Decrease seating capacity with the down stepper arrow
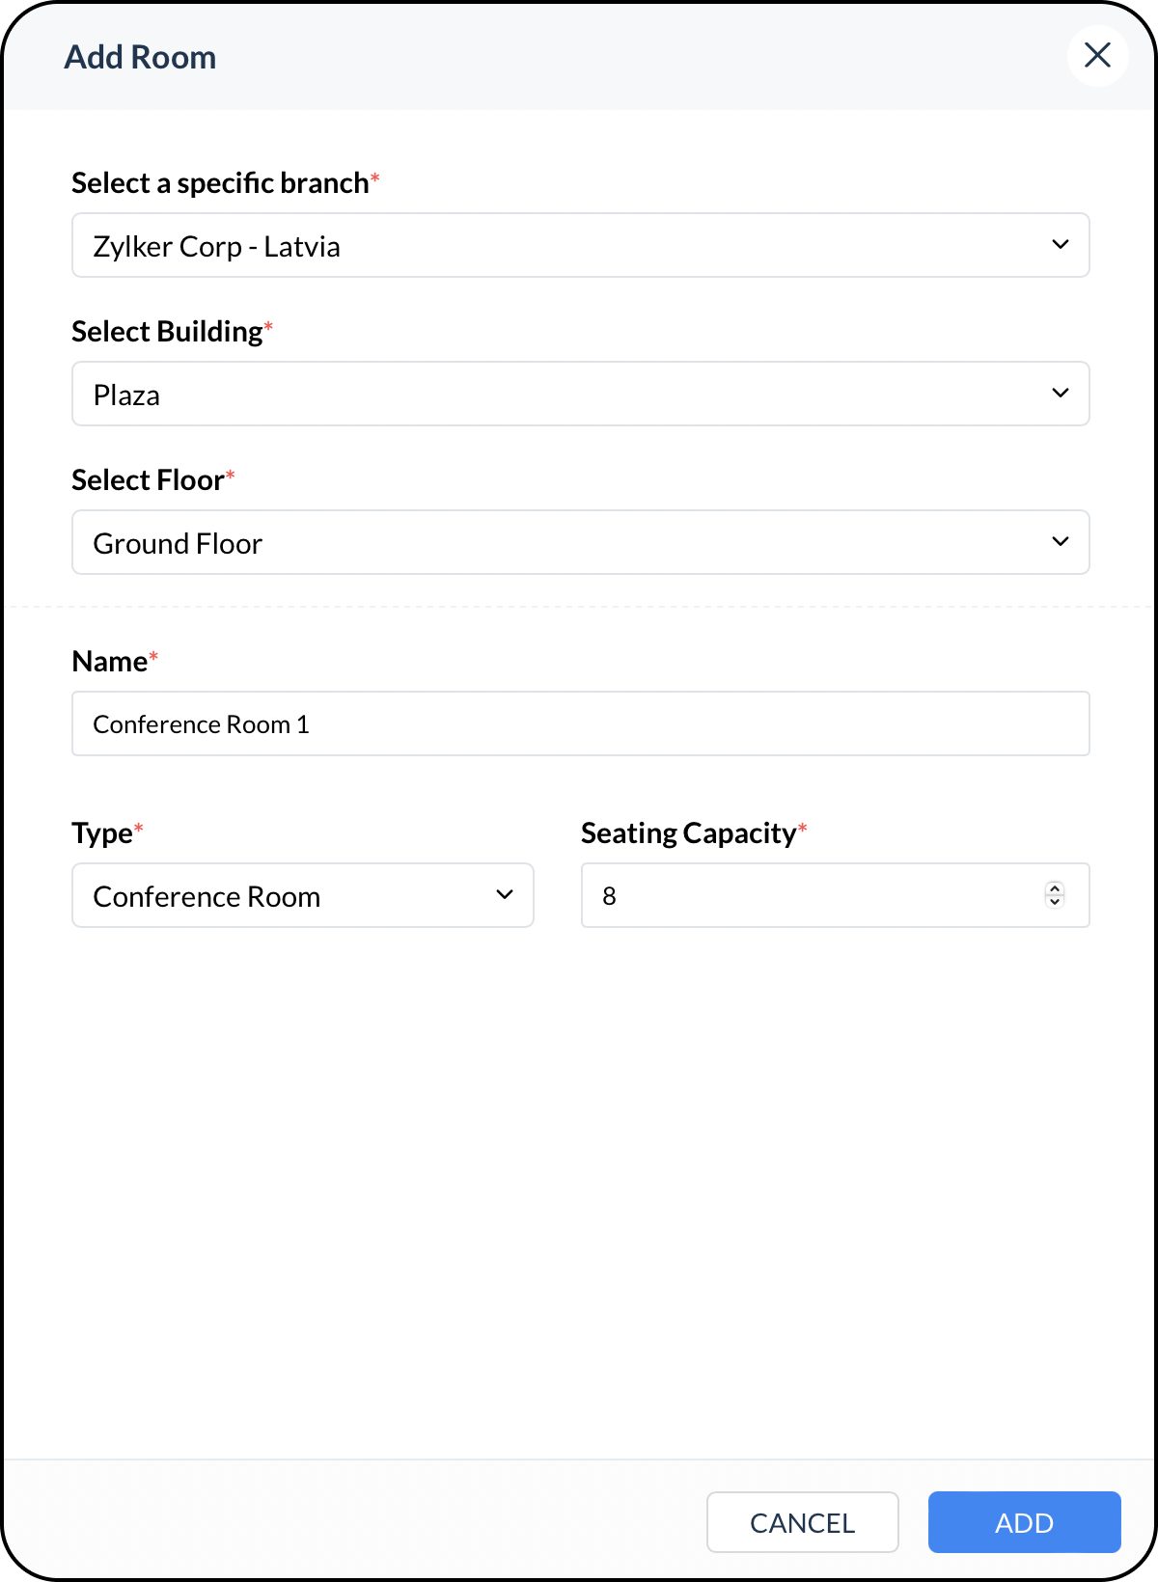Viewport: 1158px width, 1582px height. pyautogui.click(x=1055, y=902)
